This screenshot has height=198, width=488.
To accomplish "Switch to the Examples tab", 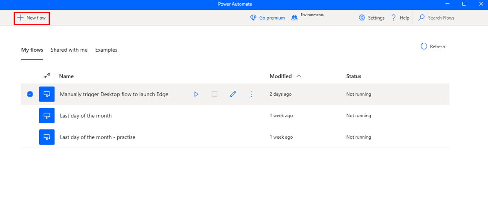I will pos(106,50).
